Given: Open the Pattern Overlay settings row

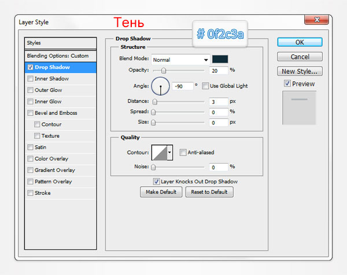Looking at the screenshot, I should point(60,182).
